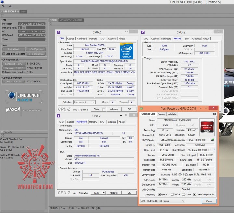Click the GPU-Z Close button

pyautogui.click(x=209, y=201)
